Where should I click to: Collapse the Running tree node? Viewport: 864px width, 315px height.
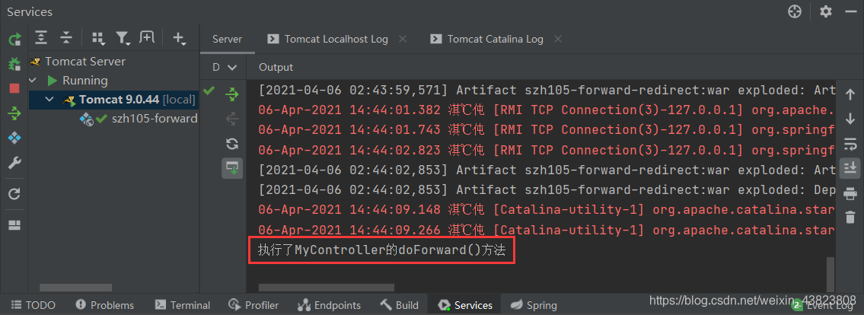(x=32, y=81)
